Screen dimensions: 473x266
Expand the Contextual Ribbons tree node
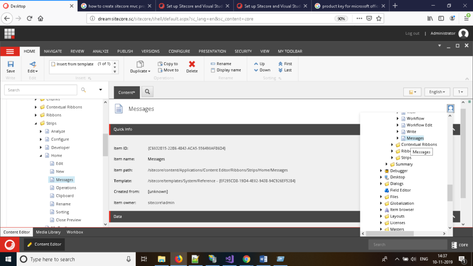point(36,107)
